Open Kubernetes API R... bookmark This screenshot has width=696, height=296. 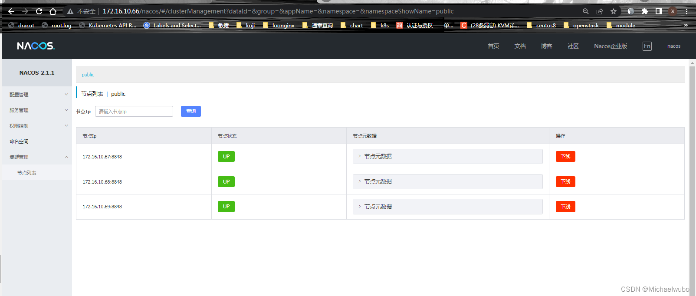(108, 25)
